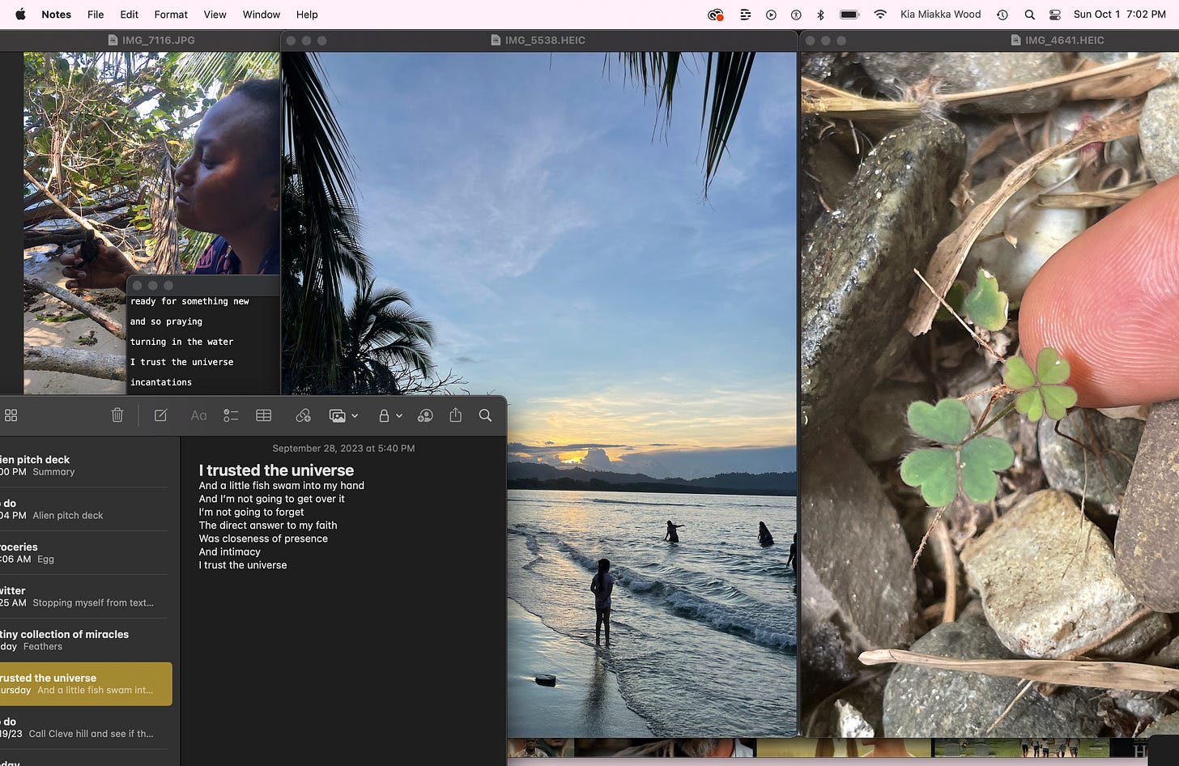Open the Format menu
This screenshot has height=766, width=1179.
(x=171, y=15)
